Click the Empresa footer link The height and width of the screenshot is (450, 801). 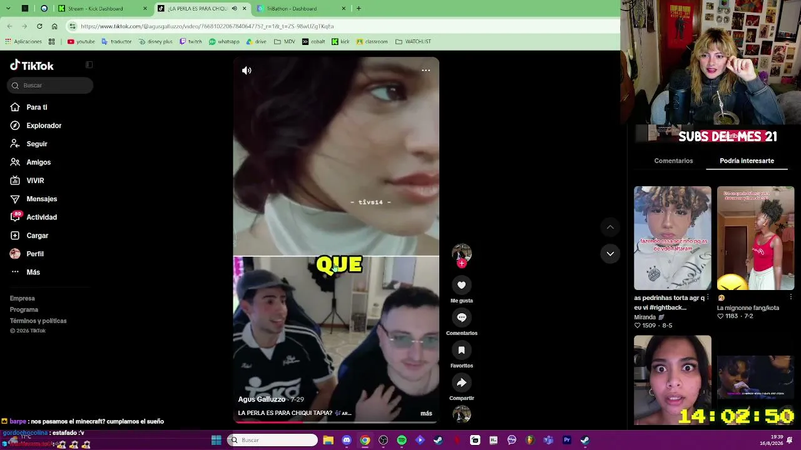[x=23, y=299]
